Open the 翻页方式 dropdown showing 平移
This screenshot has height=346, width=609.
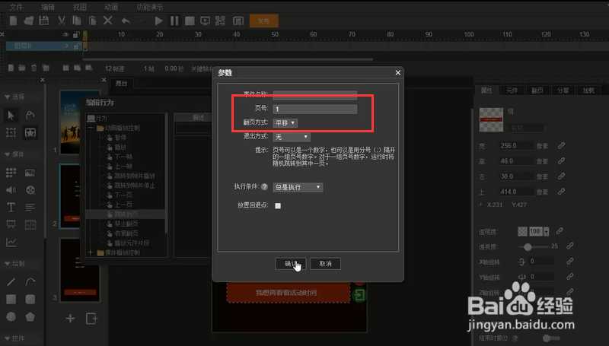click(x=285, y=123)
